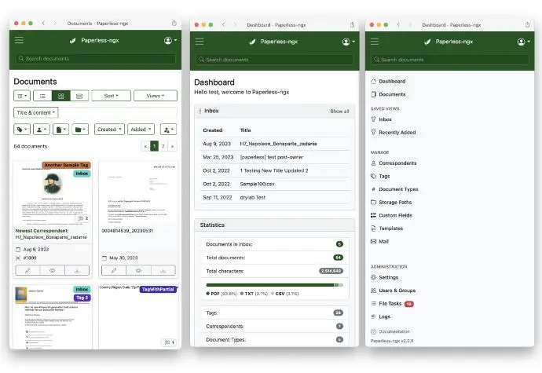Click share icon in Documents window title bar
The height and width of the screenshot is (373, 542).
coord(174,23)
